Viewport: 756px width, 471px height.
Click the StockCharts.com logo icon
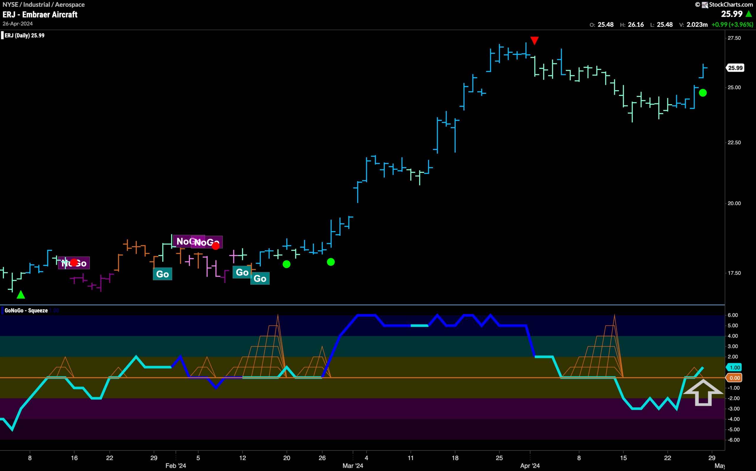705,5
